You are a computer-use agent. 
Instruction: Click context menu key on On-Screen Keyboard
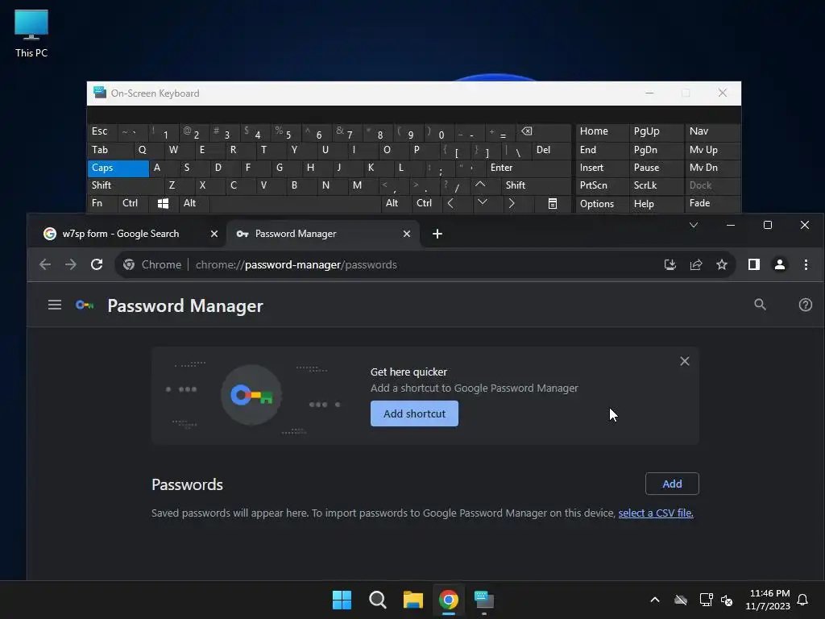(x=553, y=203)
